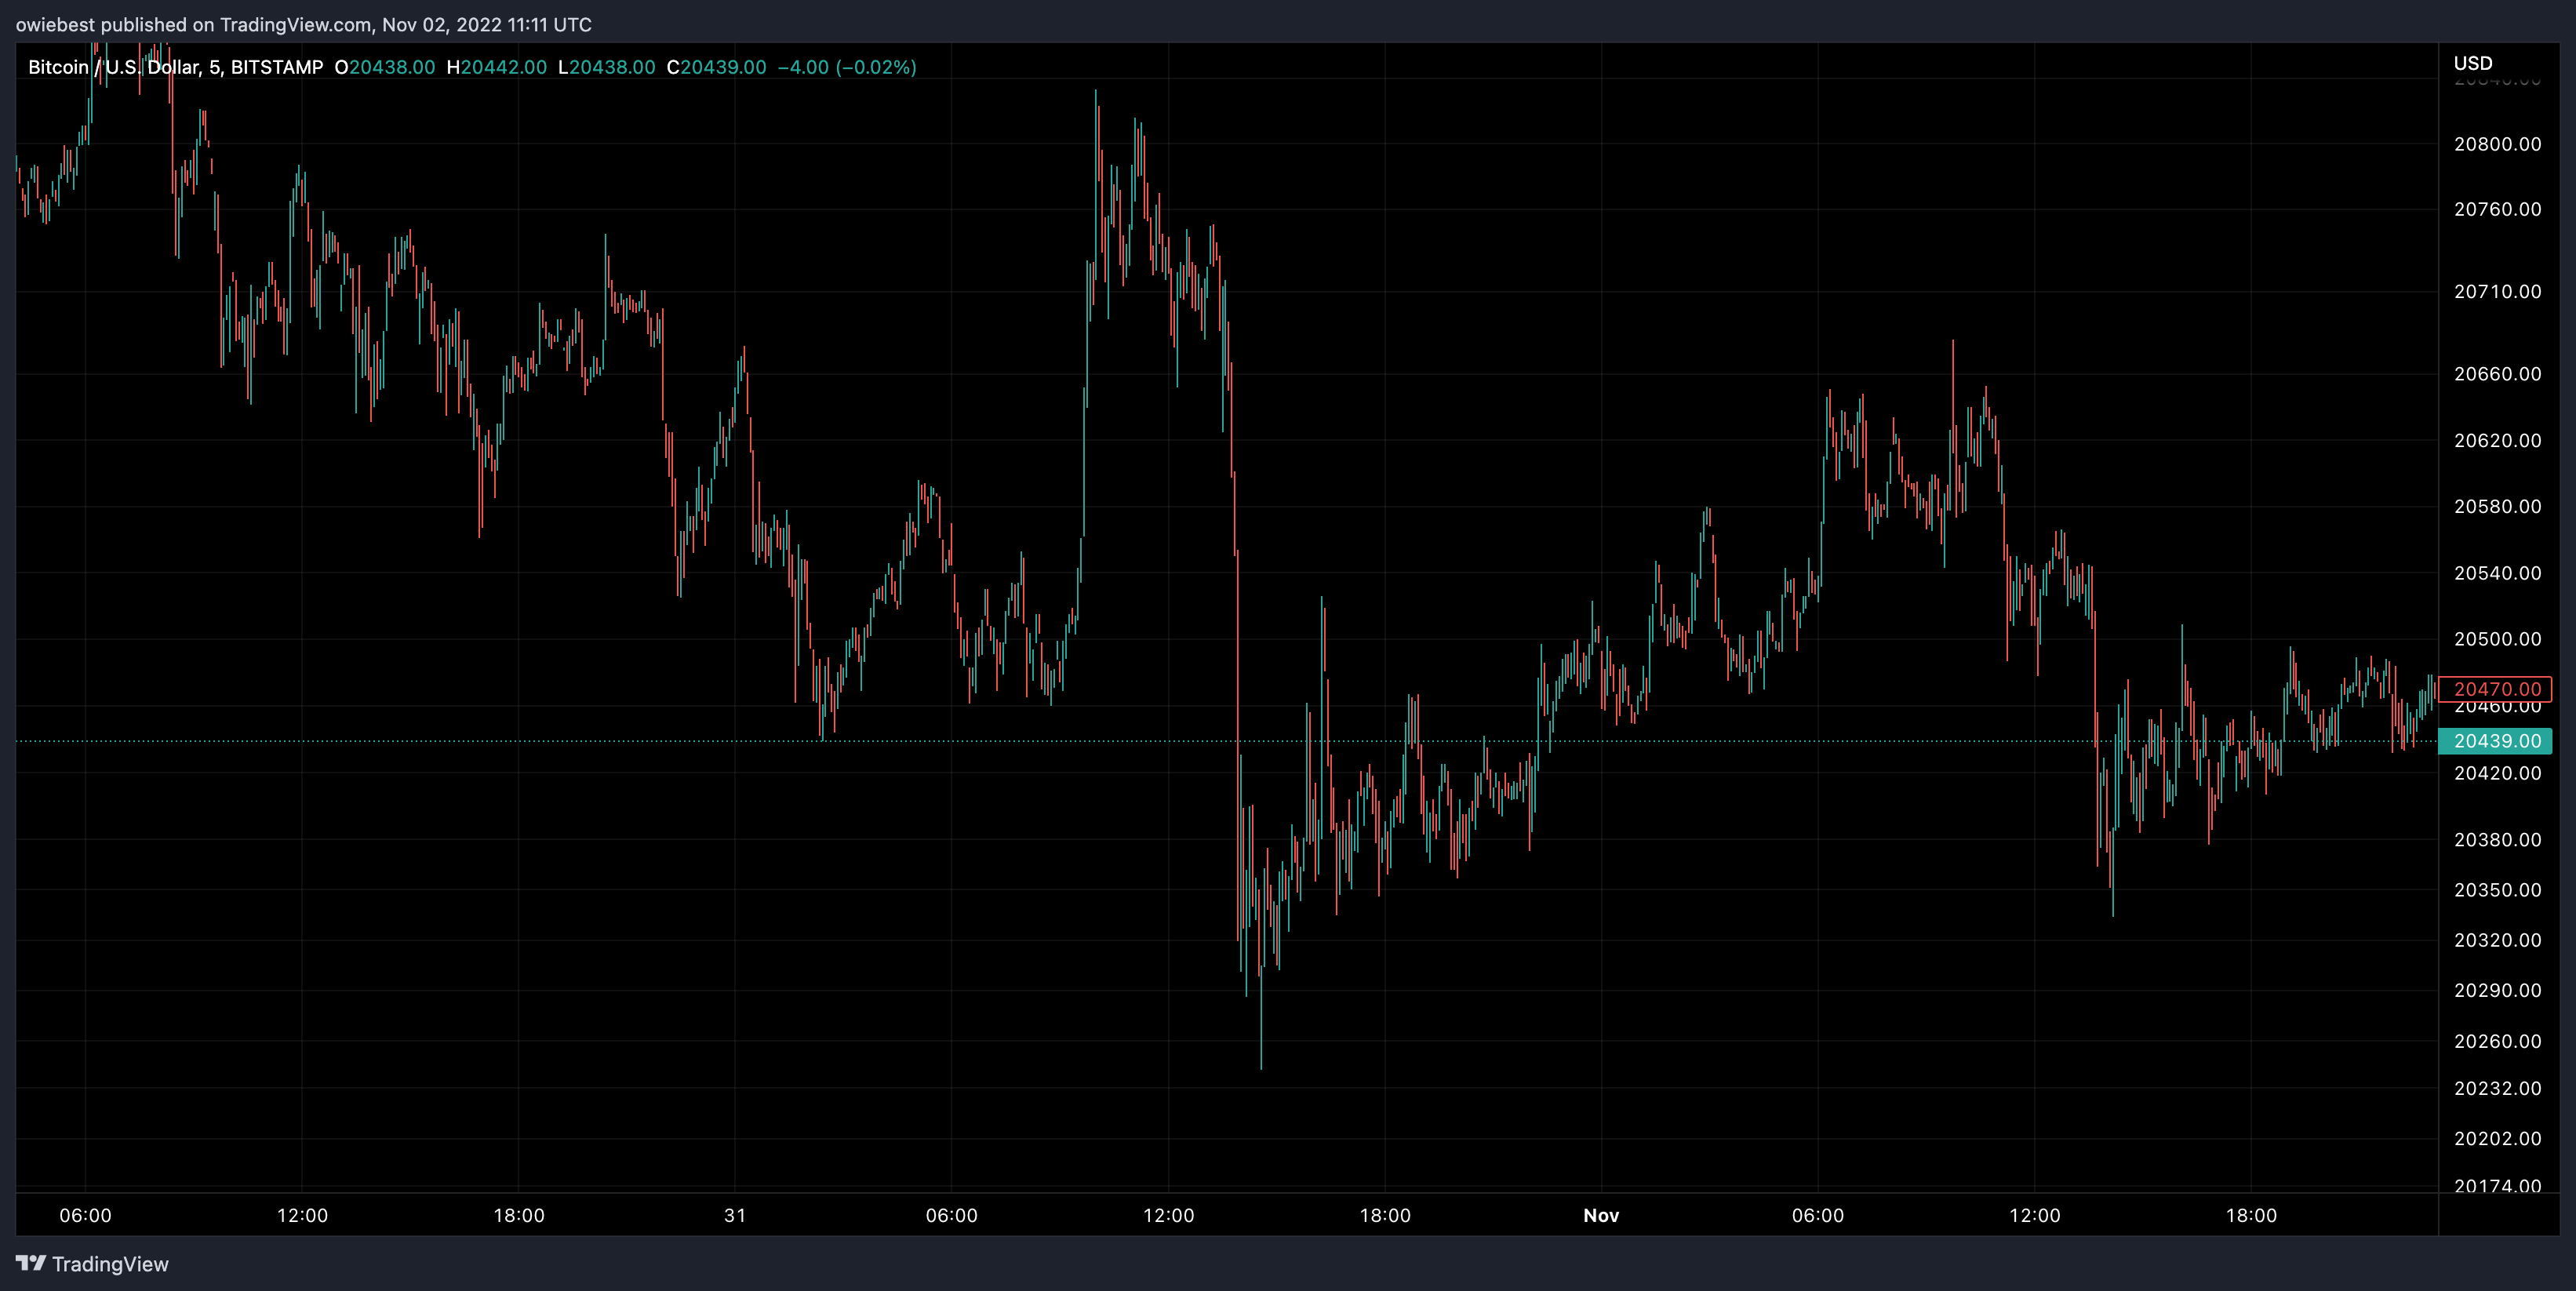Click the 20202.00 price axis label
This screenshot has height=1291, width=2576.
pos(2497,1138)
